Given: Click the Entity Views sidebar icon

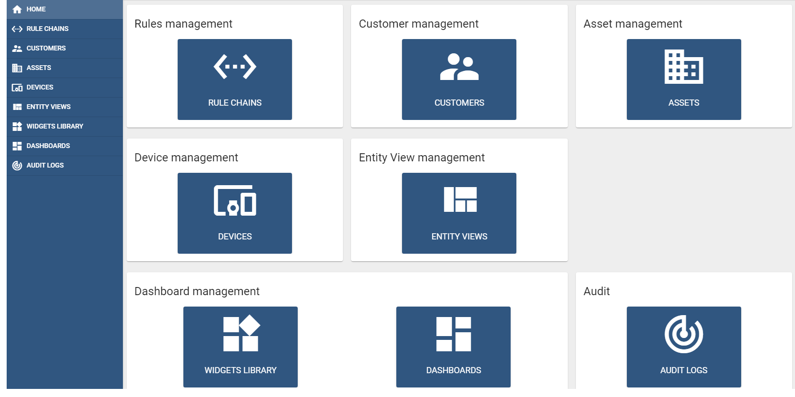Looking at the screenshot, I should 17,107.
